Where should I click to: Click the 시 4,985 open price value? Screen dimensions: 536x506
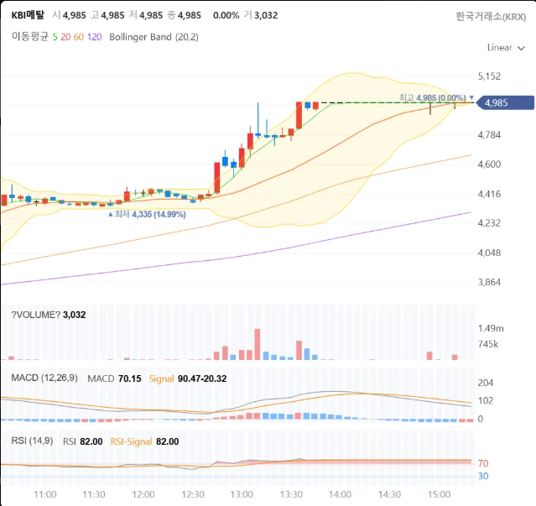[x=69, y=15]
